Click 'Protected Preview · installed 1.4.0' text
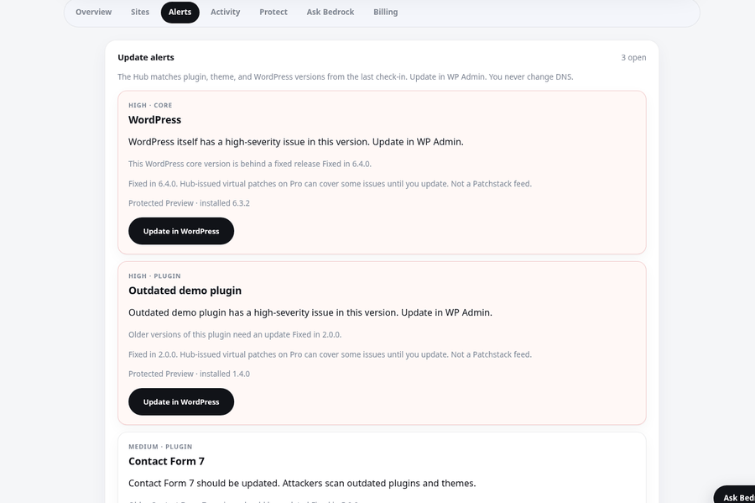755x503 pixels. tap(190, 374)
